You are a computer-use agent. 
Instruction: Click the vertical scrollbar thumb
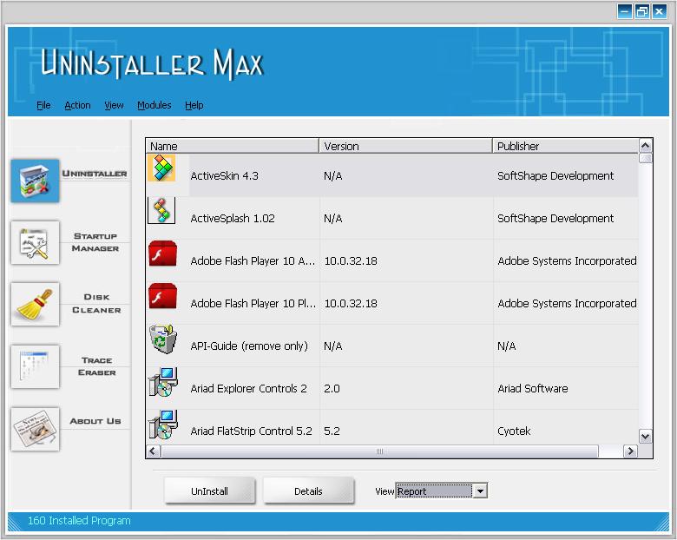click(x=645, y=158)
